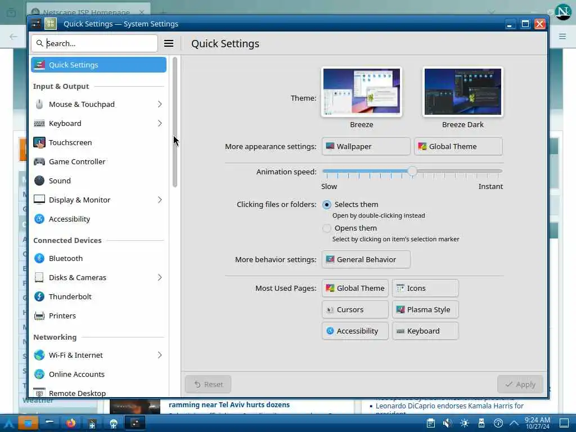576x432 pixels.
Task: Click the taskbar clock showing 9:24 AM
Action: pos(537,423)
